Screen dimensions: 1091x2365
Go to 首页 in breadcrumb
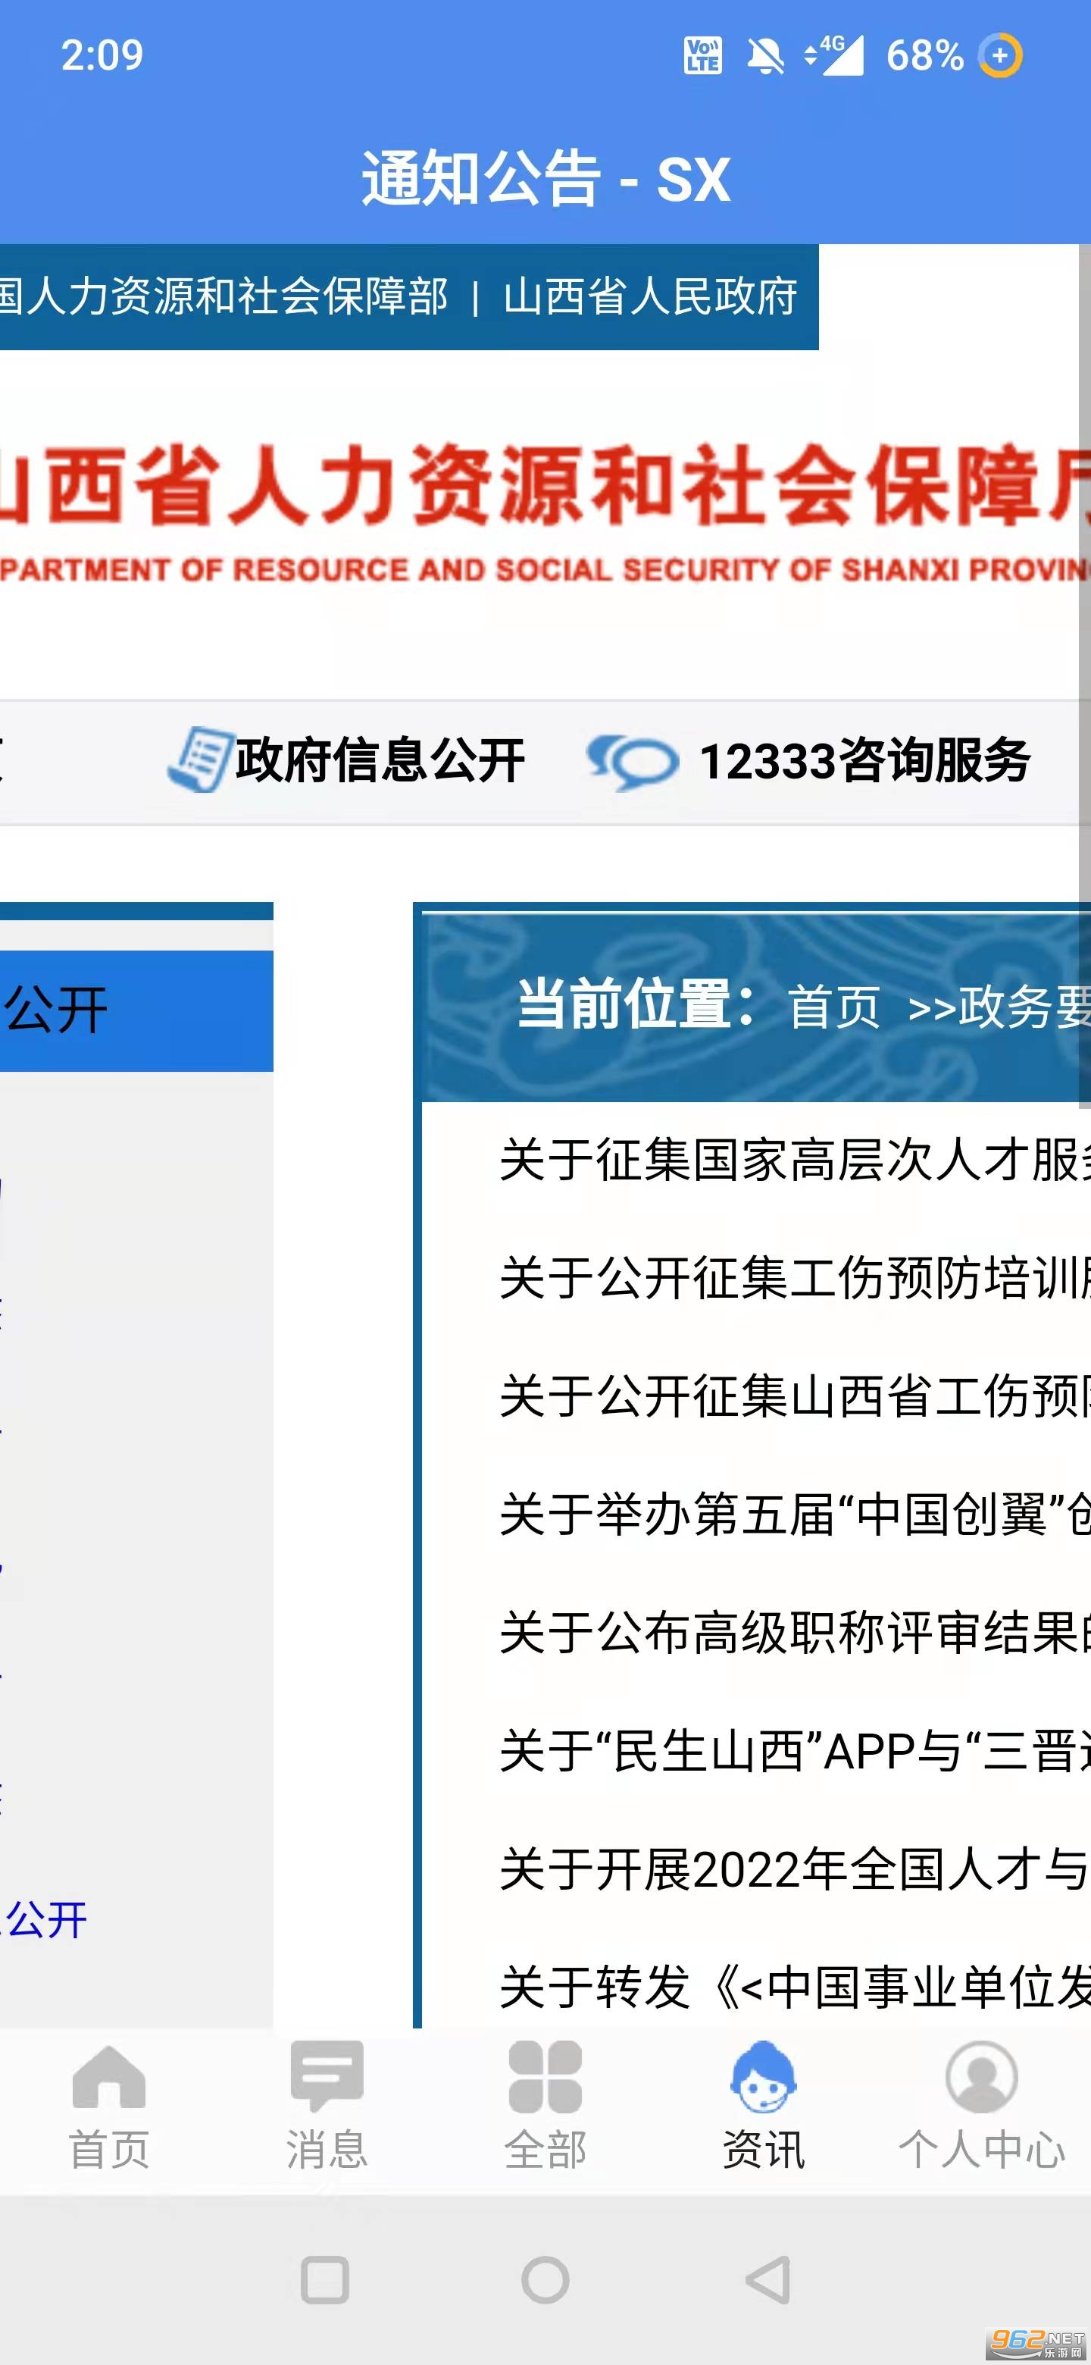tap(833, 1007)
